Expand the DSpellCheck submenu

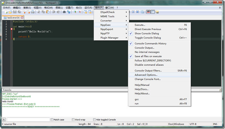(x=111, y=12)
